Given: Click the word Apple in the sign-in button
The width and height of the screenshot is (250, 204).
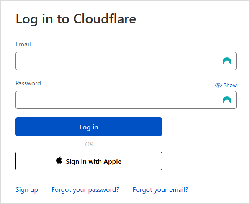Looking at the screenshot, I should point(112,162).
